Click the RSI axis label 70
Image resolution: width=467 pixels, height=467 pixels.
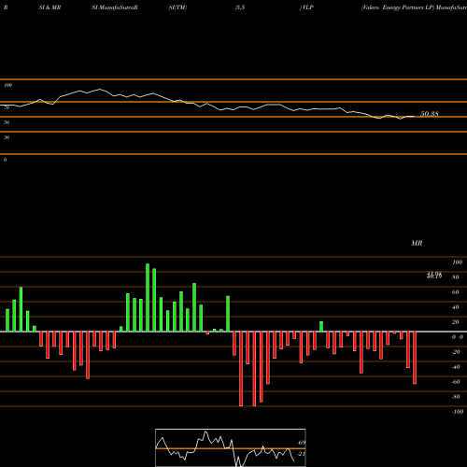[x=7, y=107]
